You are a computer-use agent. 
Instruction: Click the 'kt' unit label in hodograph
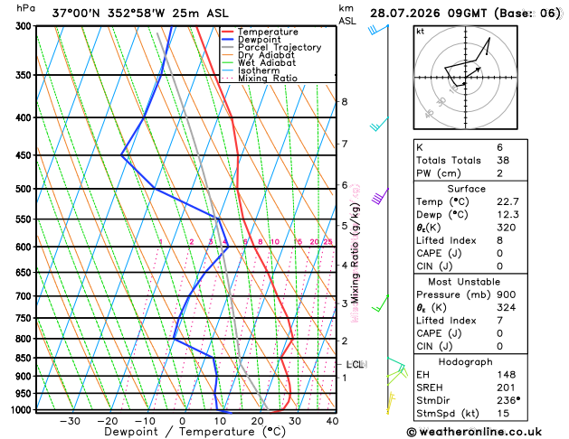tap(421, 32)
